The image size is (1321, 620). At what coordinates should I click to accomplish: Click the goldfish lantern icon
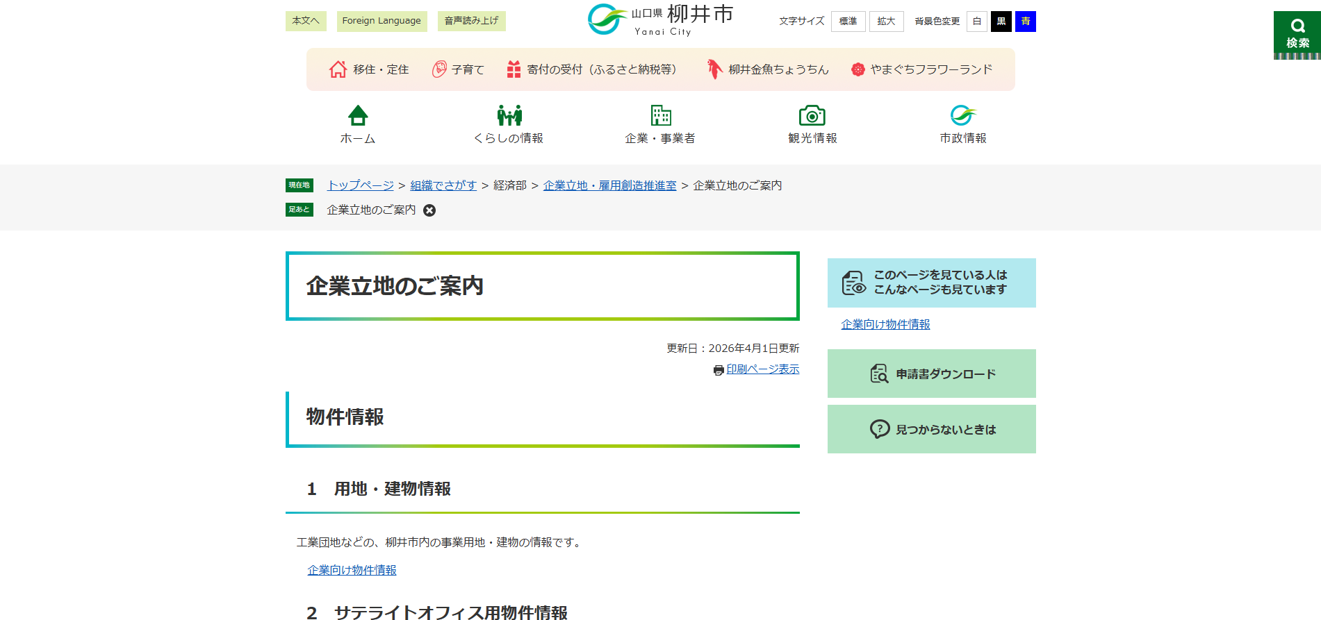point(714,69)
